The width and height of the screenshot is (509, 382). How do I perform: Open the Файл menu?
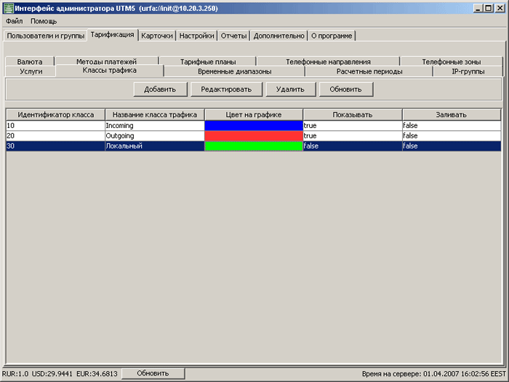click(14, 21)
